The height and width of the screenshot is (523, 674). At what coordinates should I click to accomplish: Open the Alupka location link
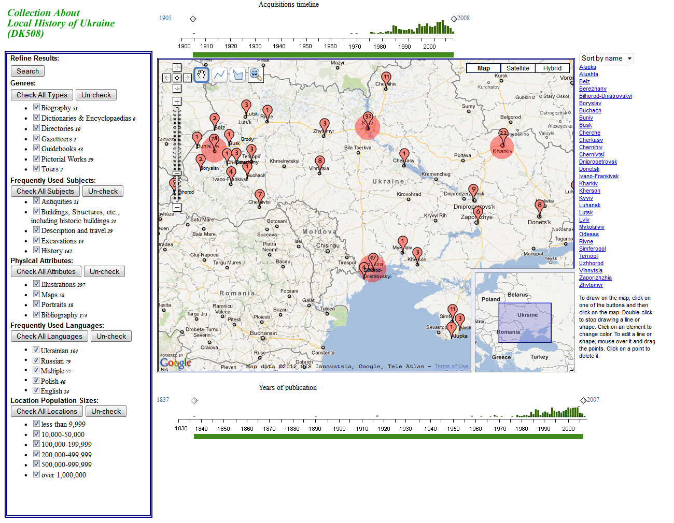coord(587,67)
